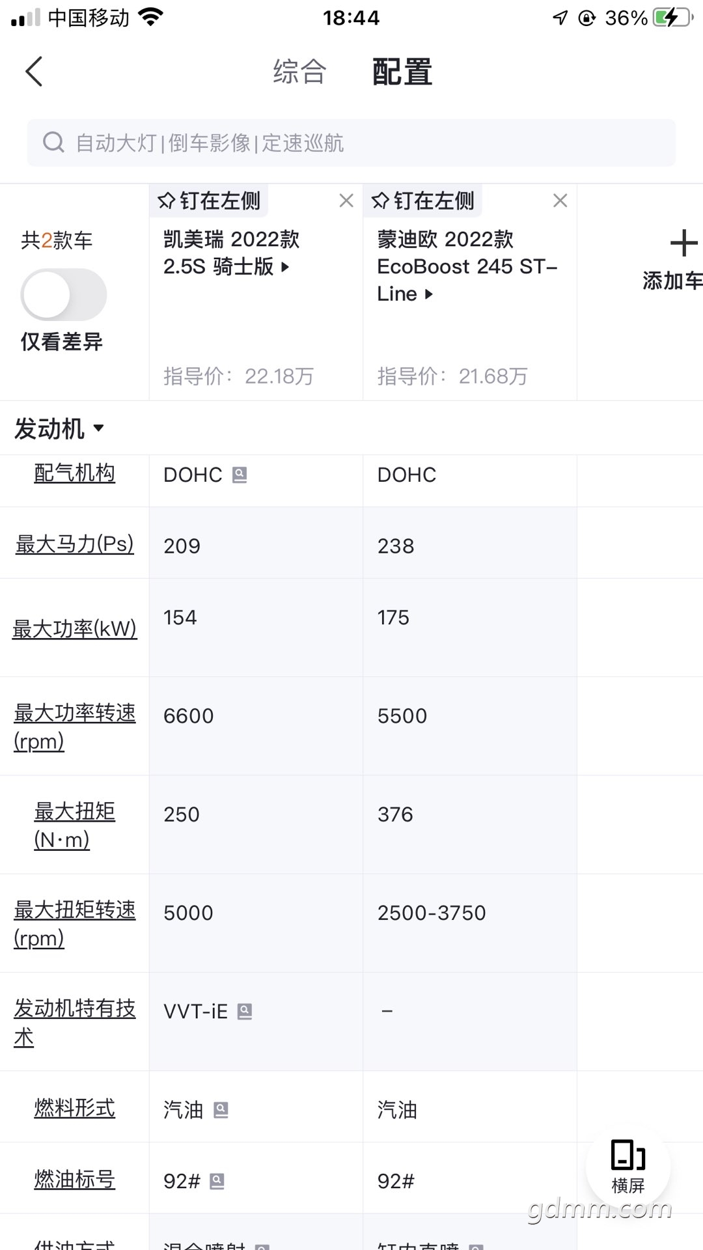Open info icon next to VVT-iE
703x1250 pixels.
(x=245, y=1012)
